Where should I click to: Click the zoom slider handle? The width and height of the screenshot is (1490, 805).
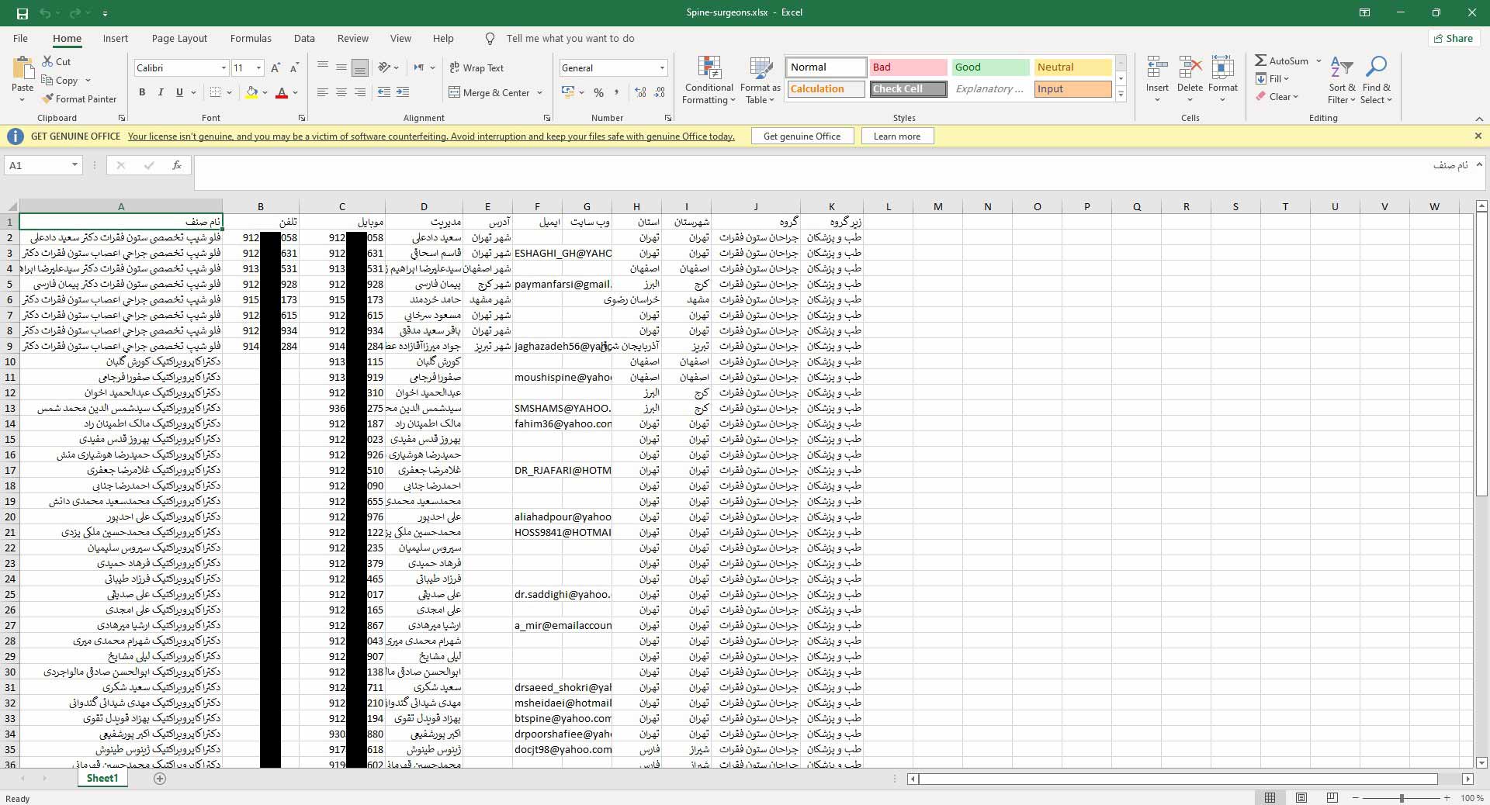click(x=1402, y=798)
